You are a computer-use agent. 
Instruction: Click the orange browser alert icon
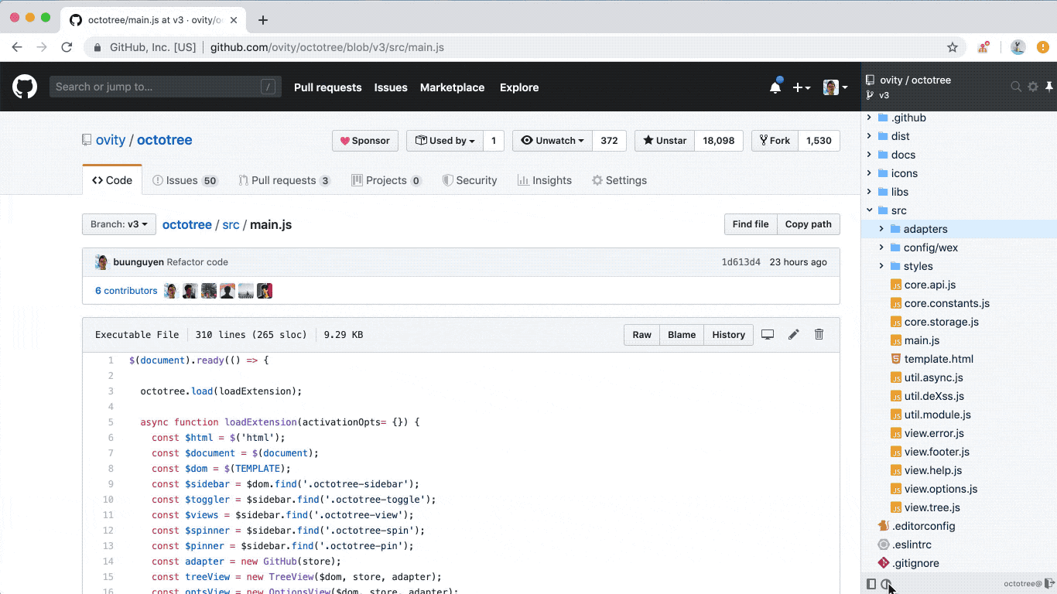click(1042, 47)
